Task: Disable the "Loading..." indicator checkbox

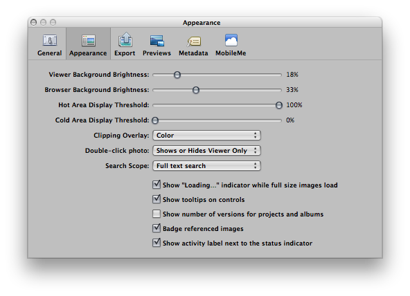Action: pos(157,185)
